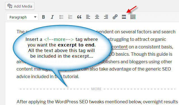Click the Add Media button
This screenshot has height=105, width=179.
pyautogui.click(x=20, y=6)
